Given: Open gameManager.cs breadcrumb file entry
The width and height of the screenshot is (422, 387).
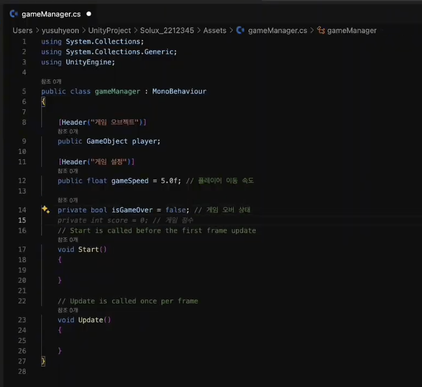Looking at the screenshot, I should point(277,30).
